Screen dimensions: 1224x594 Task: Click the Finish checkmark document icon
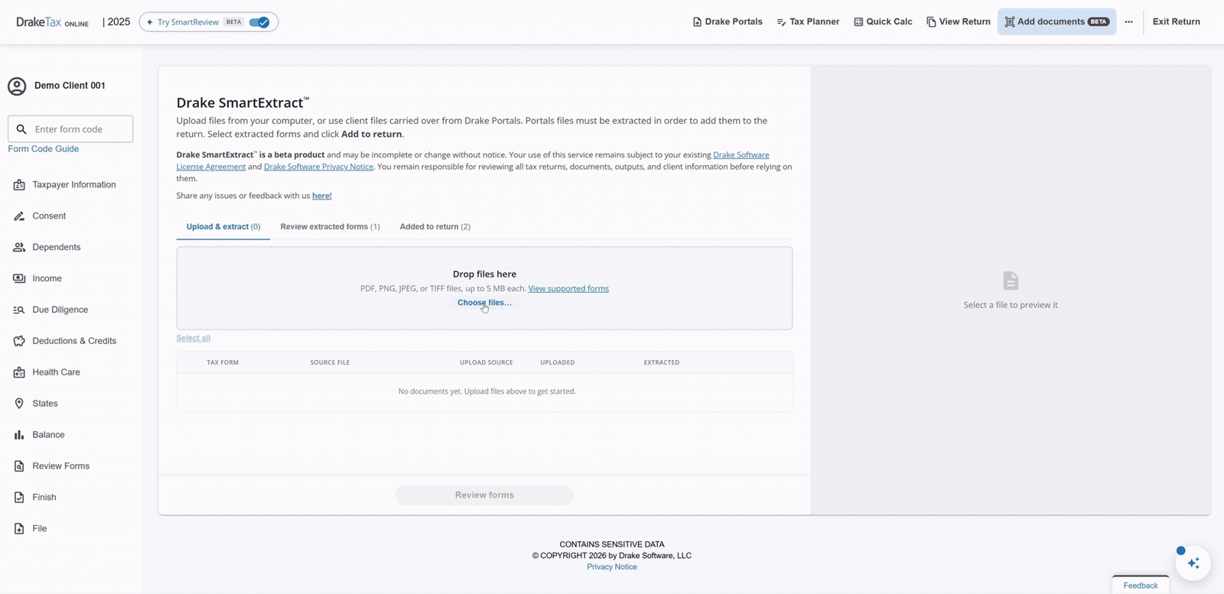[x=19, y=498]
